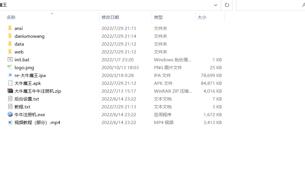Viewport: 305px width, 172px height.
Task: Click the refresh button beside address bar
Action: (x=227, y=5)
